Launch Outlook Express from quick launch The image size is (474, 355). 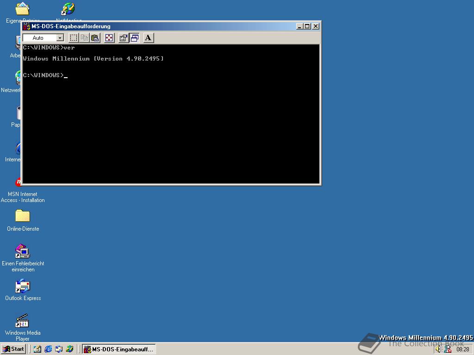click(59, 349)
